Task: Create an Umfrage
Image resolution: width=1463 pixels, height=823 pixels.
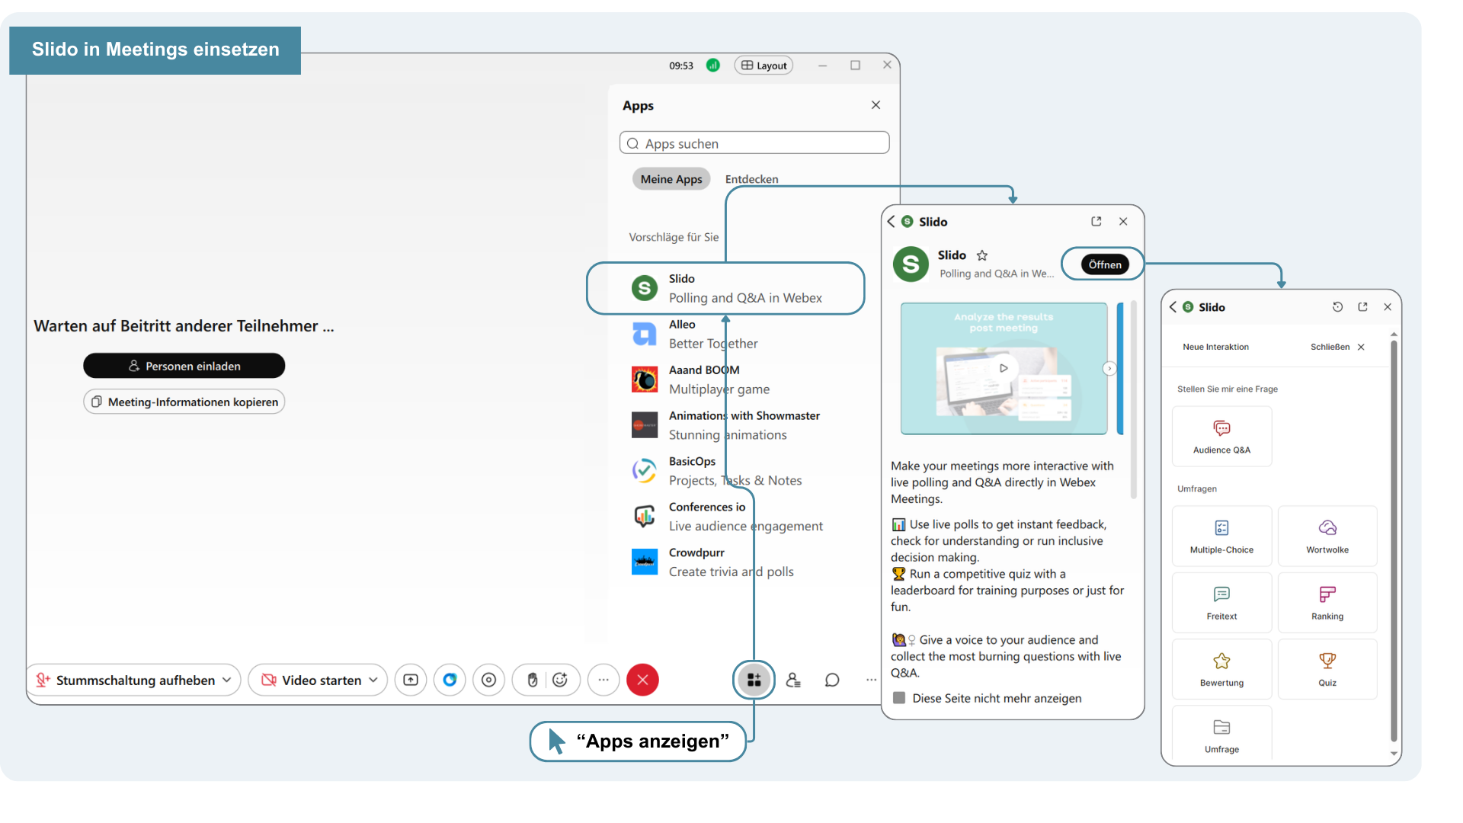Action: [1221, 733]
